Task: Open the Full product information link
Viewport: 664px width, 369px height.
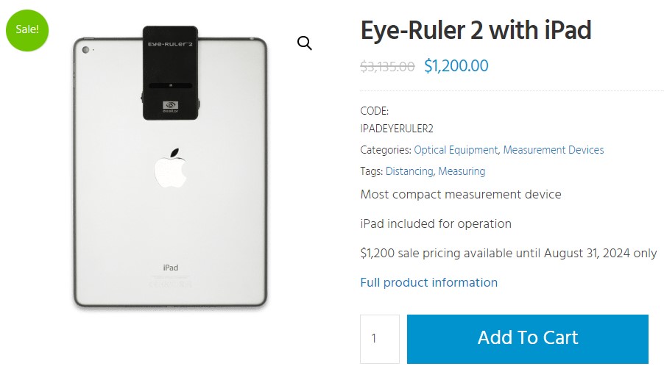Action: [428, 282]
